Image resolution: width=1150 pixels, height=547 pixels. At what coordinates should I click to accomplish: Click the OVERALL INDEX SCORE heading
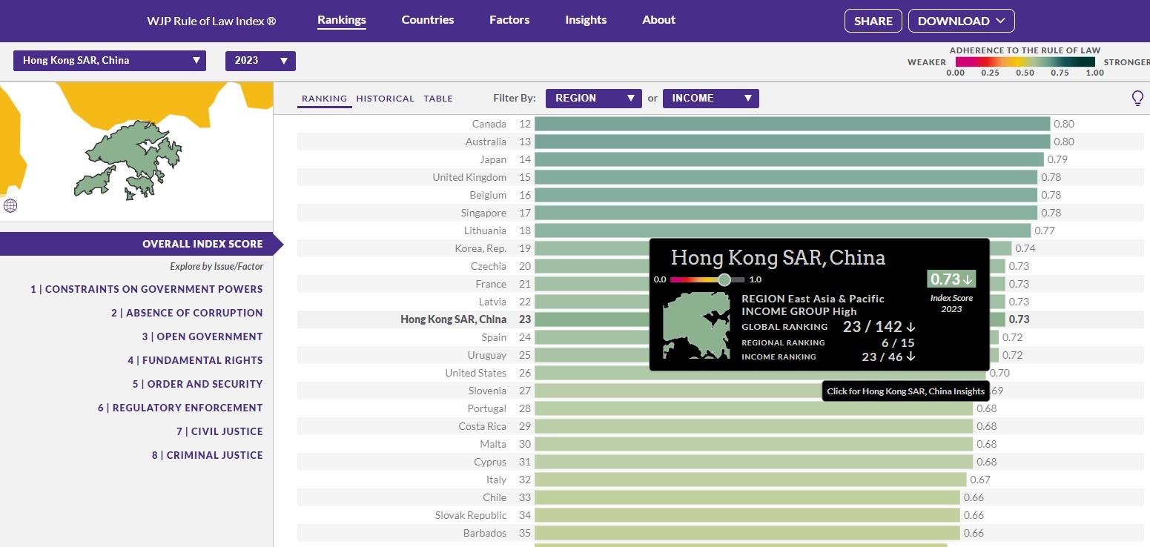(202, 243)
